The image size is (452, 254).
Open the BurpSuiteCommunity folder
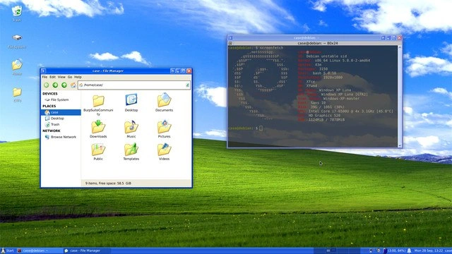pyautogui.click(x=98, y=104)
